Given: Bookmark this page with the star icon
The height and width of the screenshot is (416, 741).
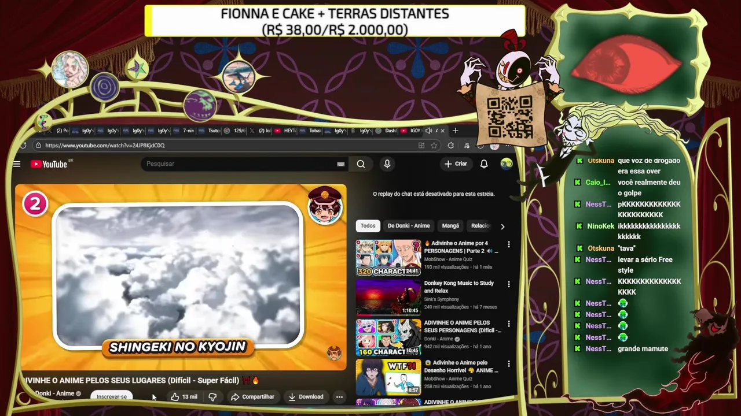Looking at the screenshot, I should tap(434, 146).
